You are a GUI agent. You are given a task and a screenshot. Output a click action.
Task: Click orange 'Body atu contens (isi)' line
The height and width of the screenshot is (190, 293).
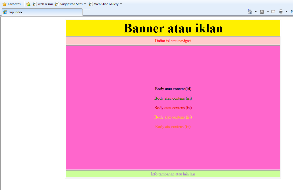(173, 127)
